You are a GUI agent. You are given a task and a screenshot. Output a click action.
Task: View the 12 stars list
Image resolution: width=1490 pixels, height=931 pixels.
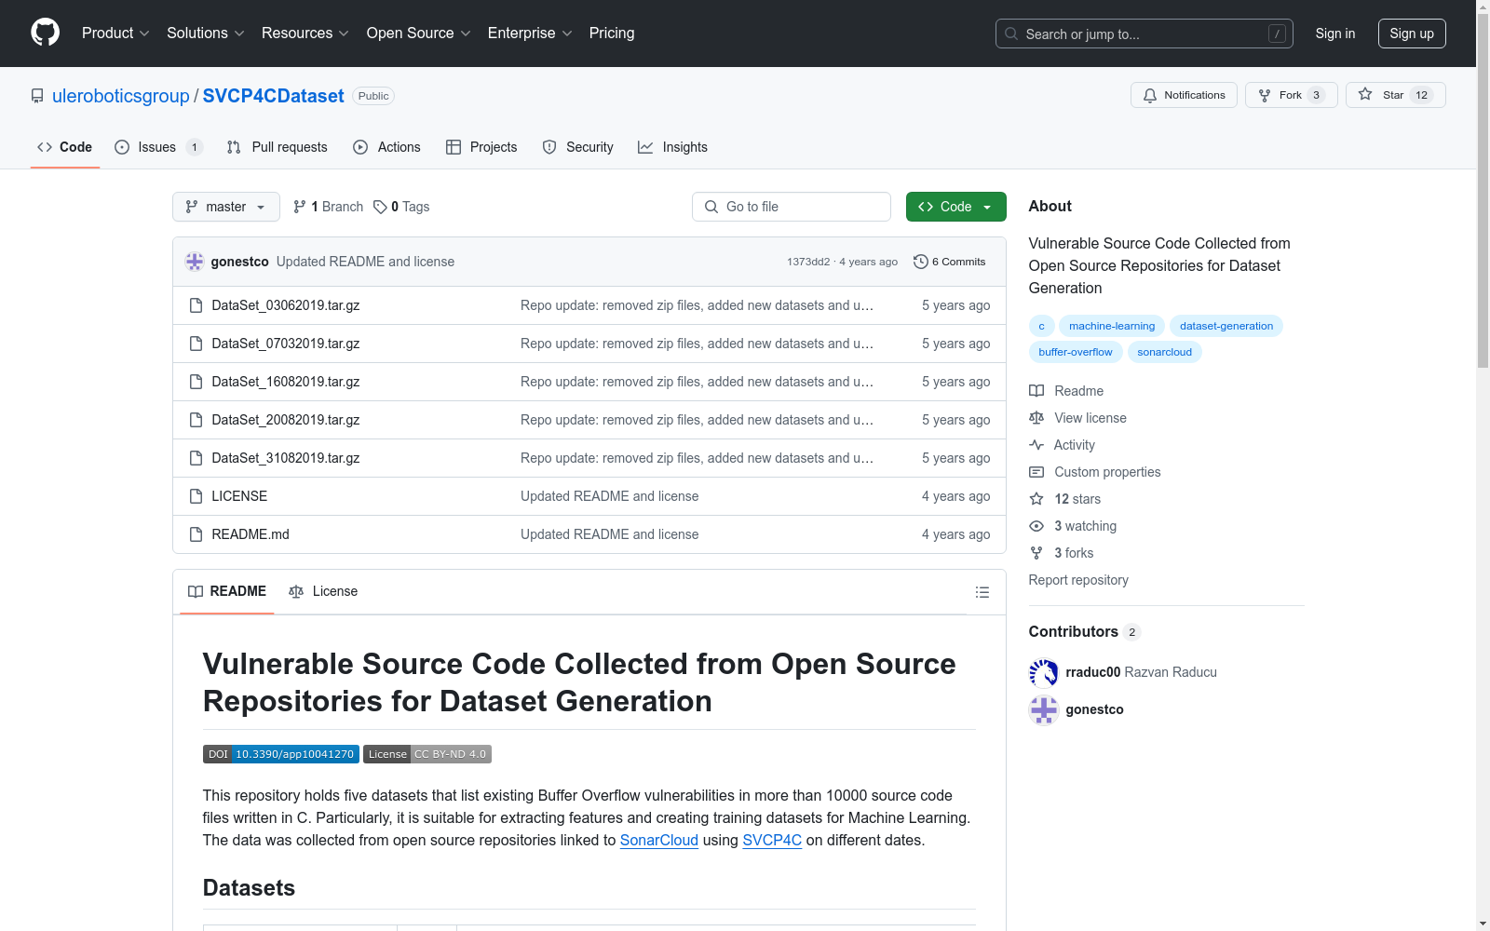pyautogui.click(x=1064, y=499)
